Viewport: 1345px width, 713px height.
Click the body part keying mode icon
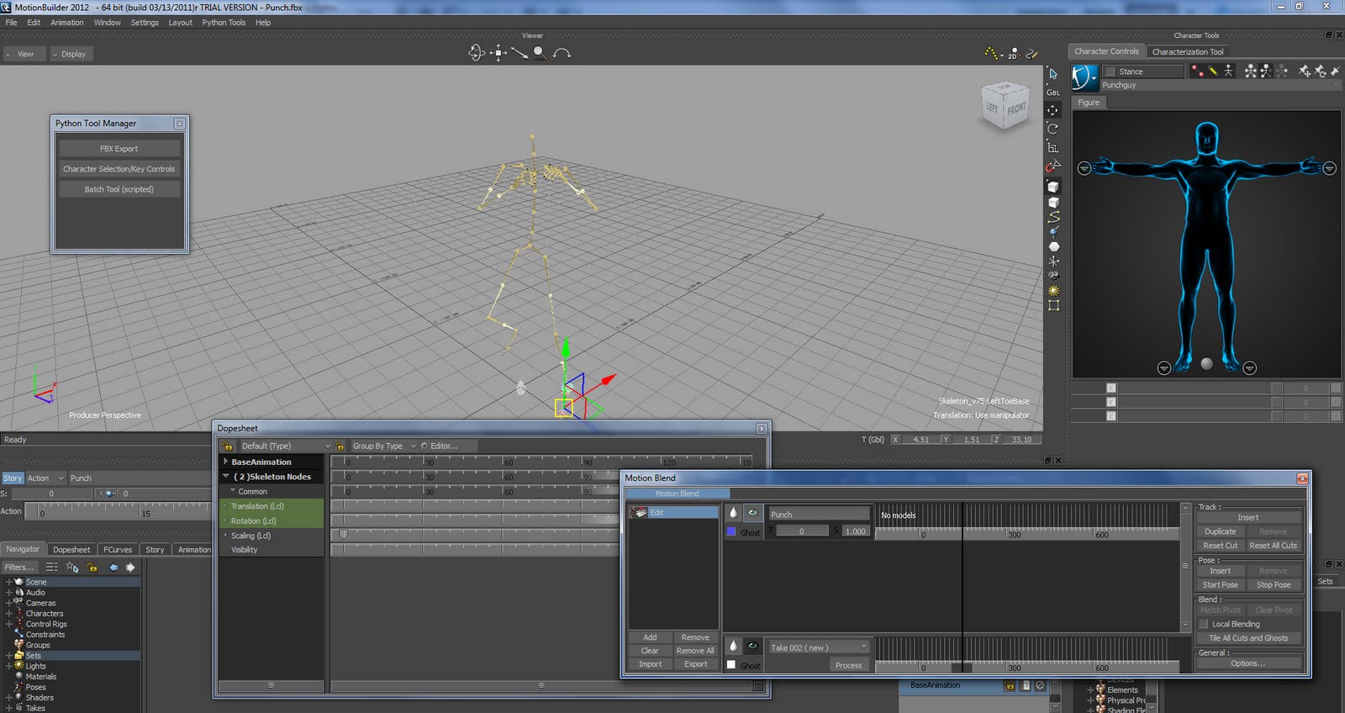click(1266, 71)
